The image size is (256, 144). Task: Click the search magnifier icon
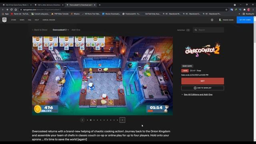point(196,30)
